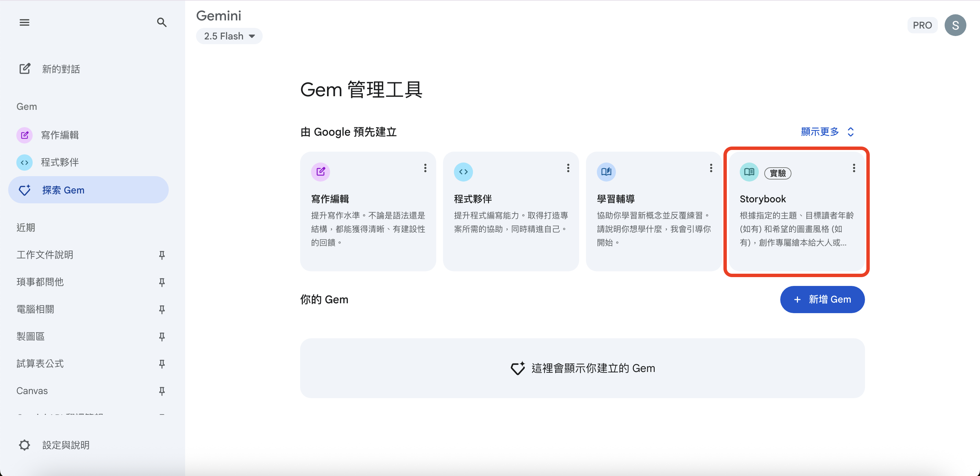
Task: Unpin the Canvas conversation
Action: pyautogui.click(x=162, y=391)
